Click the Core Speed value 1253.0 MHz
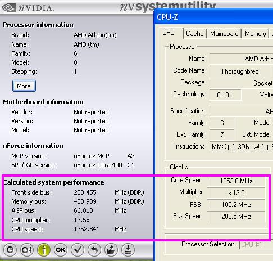The height and width of the screenshot is (261, 273). point(236,181)
